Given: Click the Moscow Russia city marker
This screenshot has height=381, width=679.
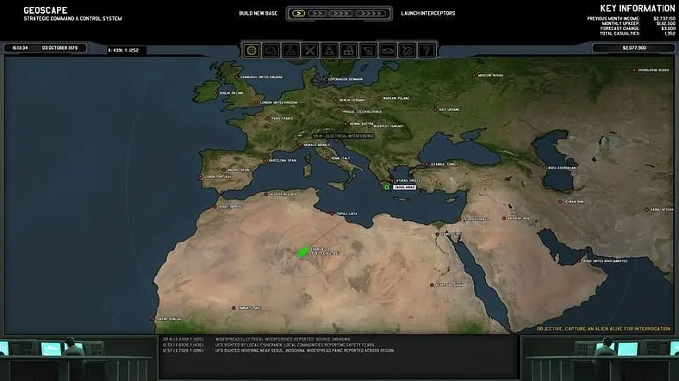Looking at the screenshot, I should click(474, 75).
